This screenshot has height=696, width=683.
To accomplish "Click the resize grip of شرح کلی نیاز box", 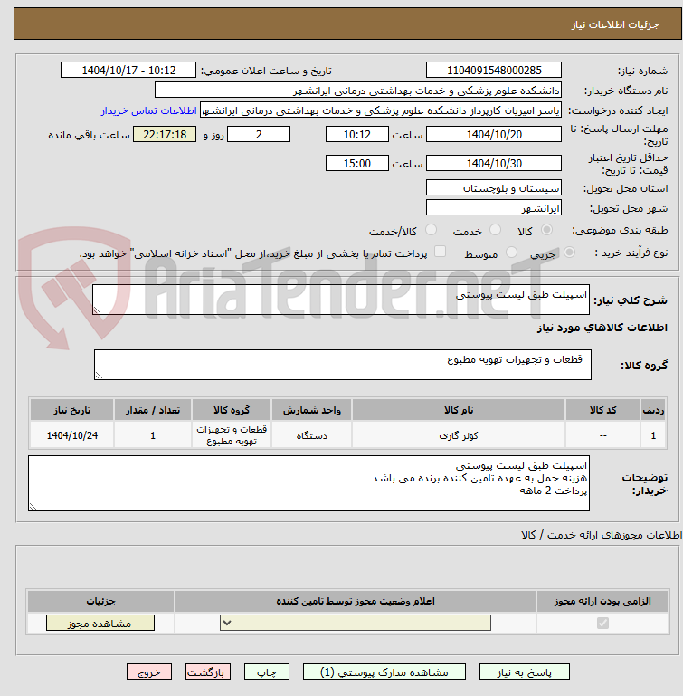I will coord(97,310).
